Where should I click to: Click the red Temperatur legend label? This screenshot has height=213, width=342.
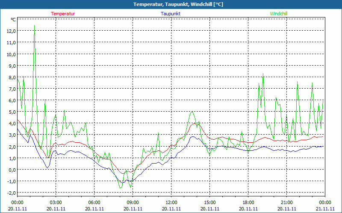[x=63, y=14]
